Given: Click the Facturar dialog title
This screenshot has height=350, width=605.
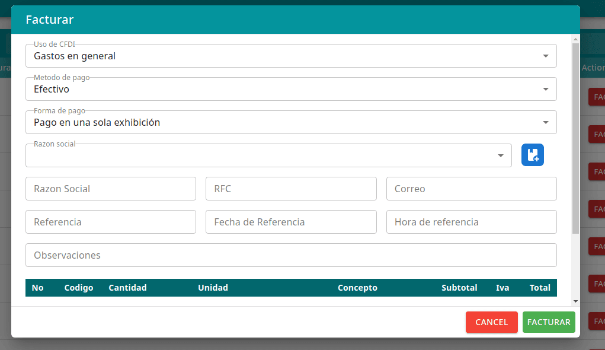Looking at the screenshot, I should (49, 20).
